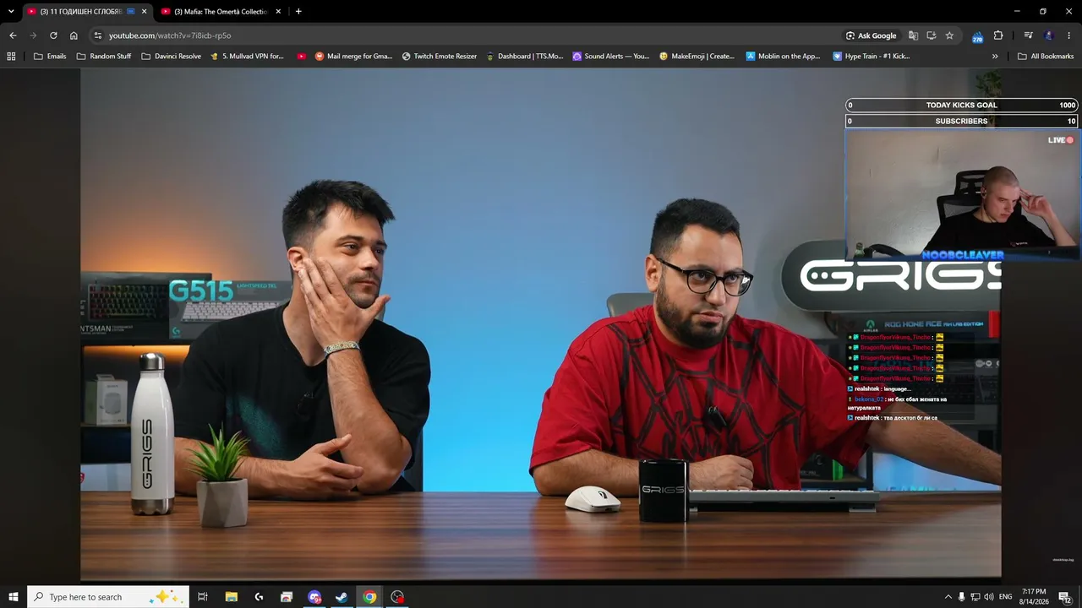This screenshot has width=1082, height=608.
Task: Select the Chrome taskbar icon
Action: pyautogui.click(x=369, y=597)
